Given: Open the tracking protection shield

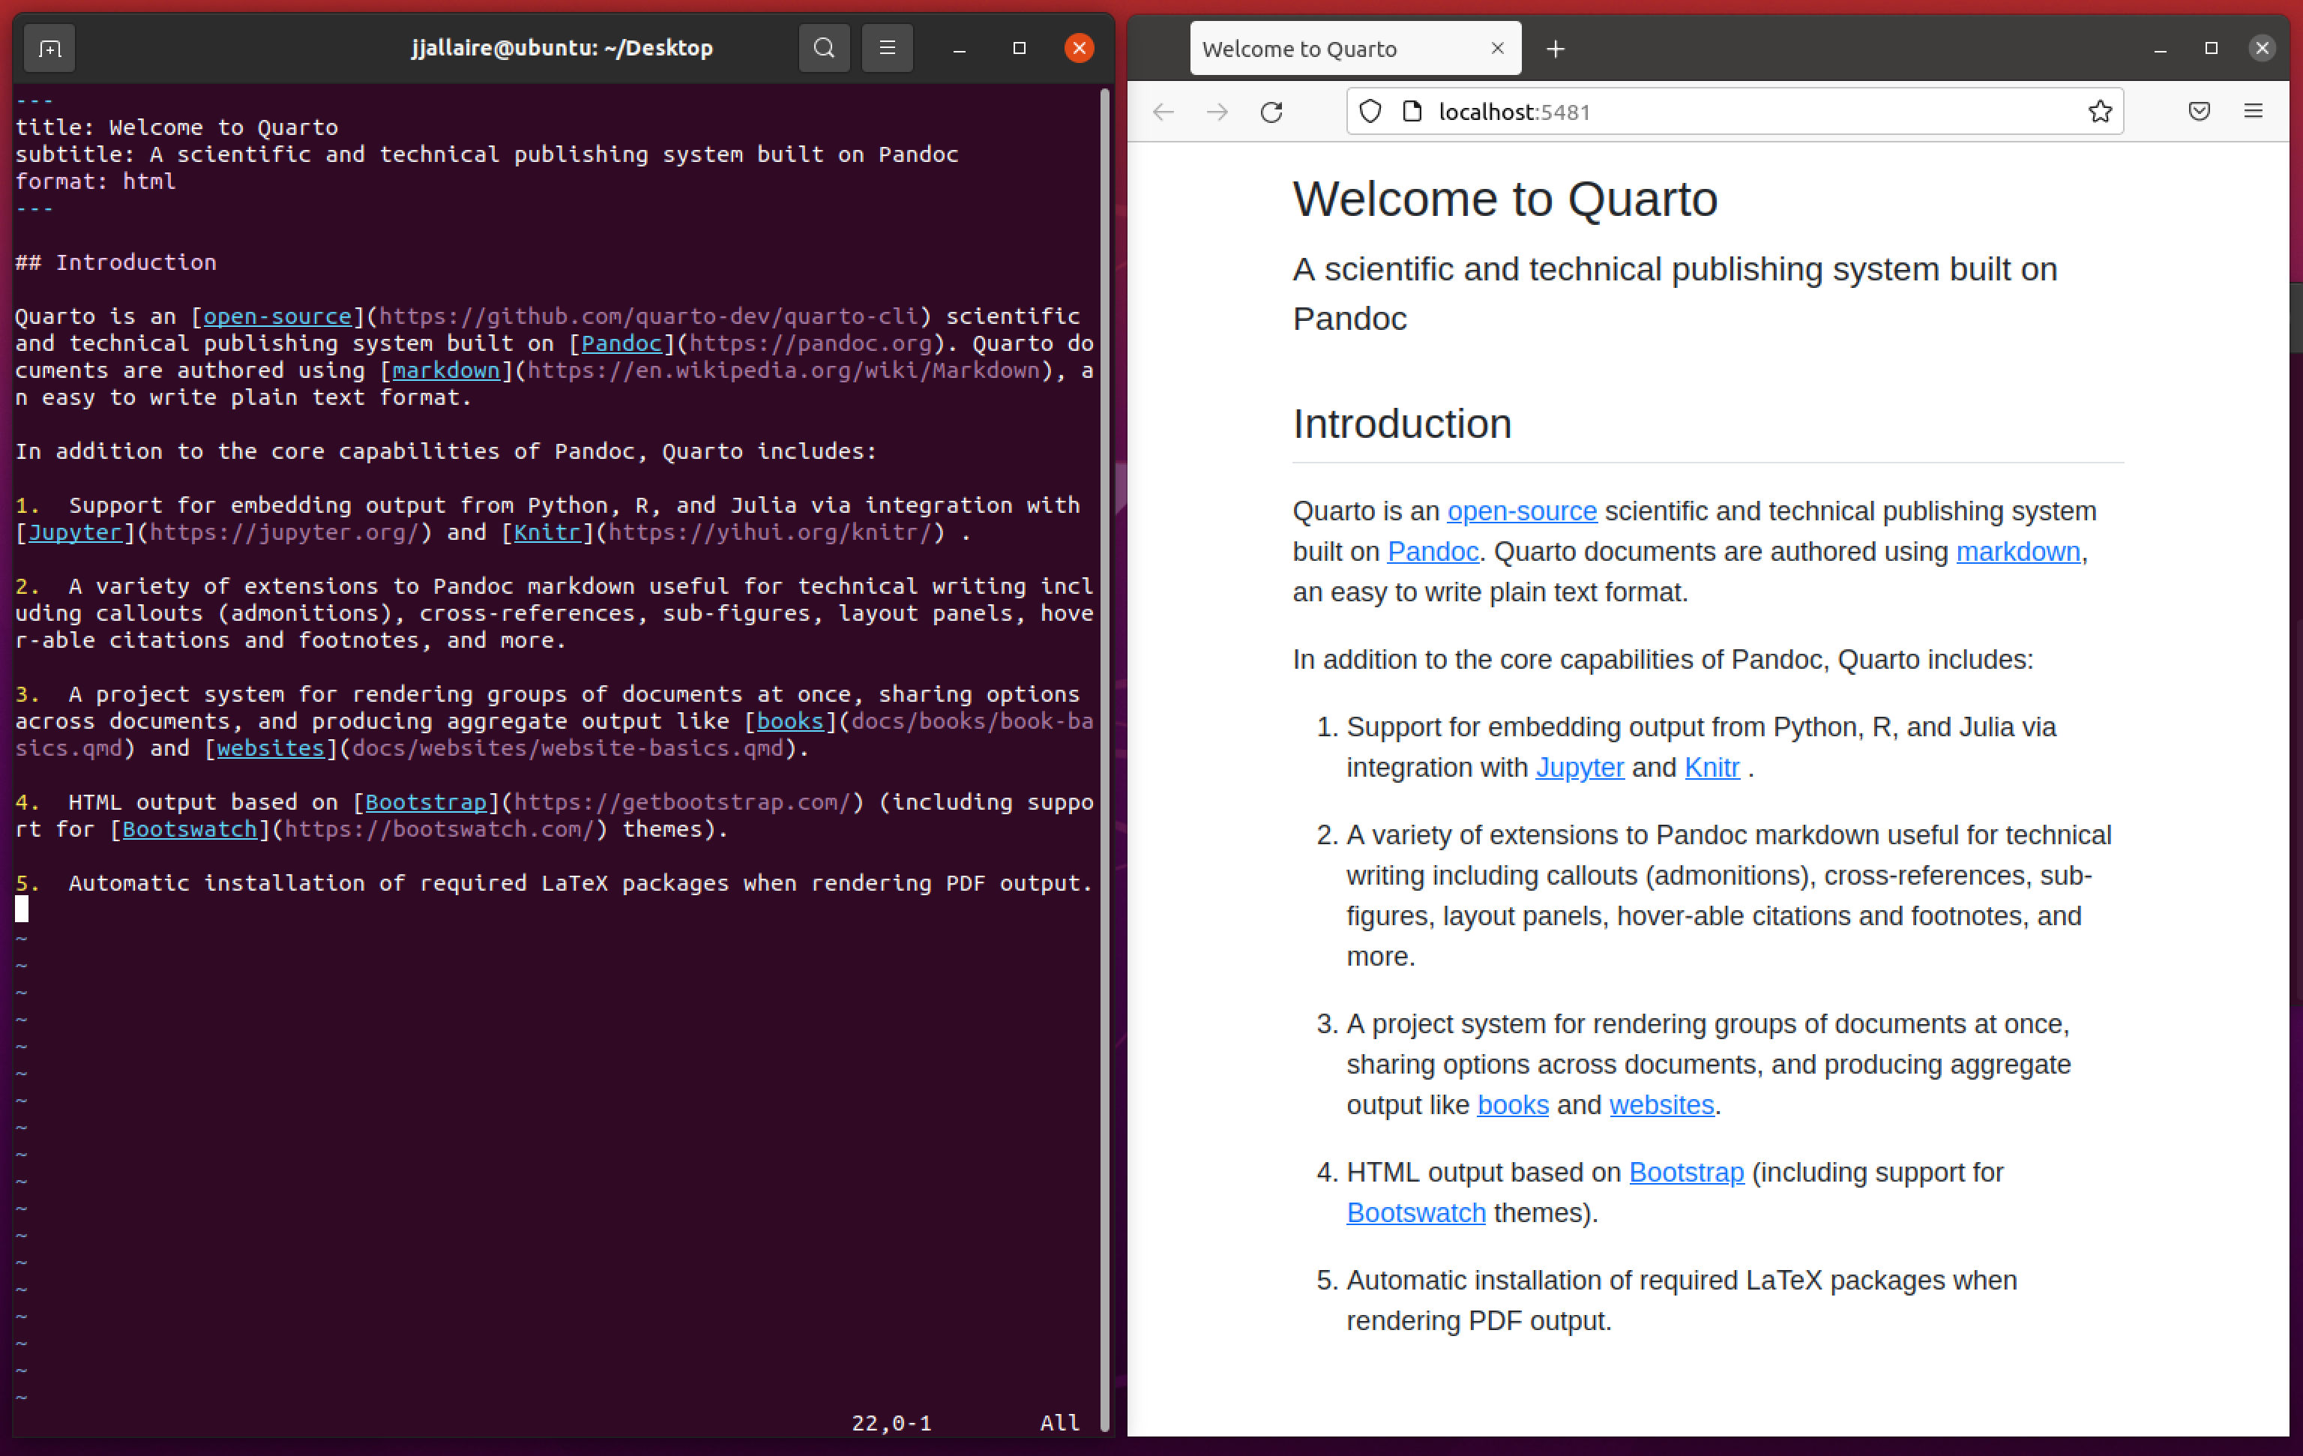Looking at the screenshot, I should point(1370,111).
